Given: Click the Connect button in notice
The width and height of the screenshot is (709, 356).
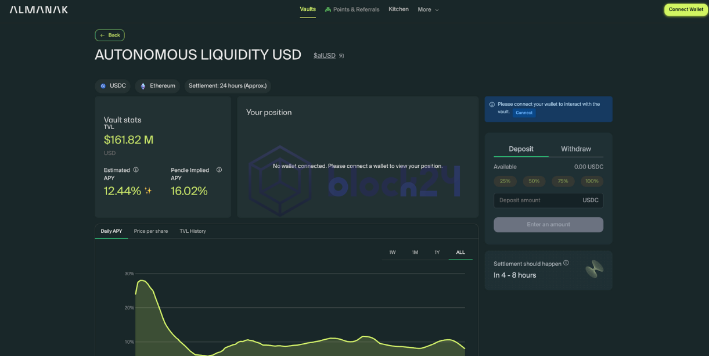Looking at the screenshot, I should (x=524, y=113).
